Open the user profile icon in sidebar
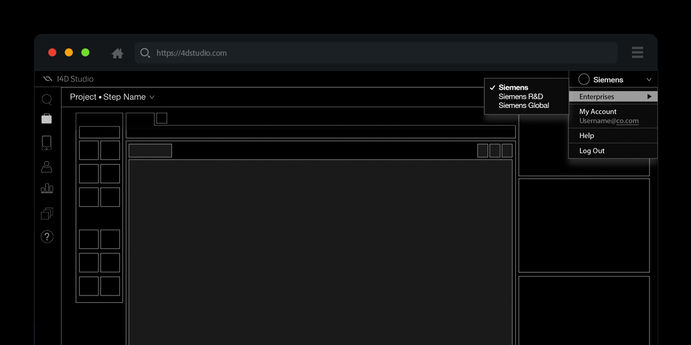The width and height of the screenshot is (691, 345). click(x=46, y=167)
